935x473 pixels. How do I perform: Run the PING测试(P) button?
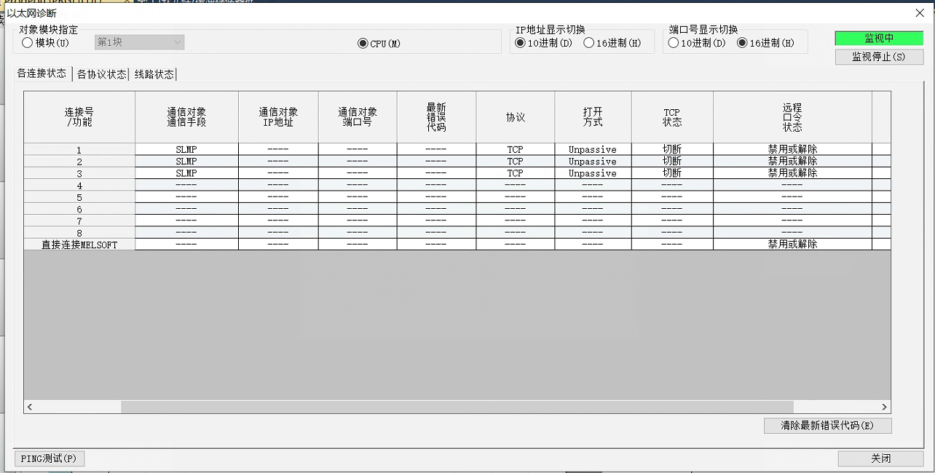click(x=49, y=458)
